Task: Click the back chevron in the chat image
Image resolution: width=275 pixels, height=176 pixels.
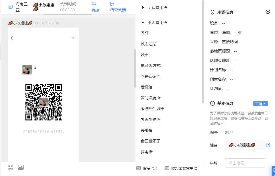Action: [12, 38]
